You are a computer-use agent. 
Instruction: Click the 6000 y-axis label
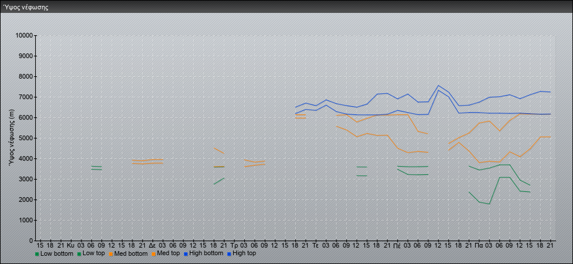(26, 117)
